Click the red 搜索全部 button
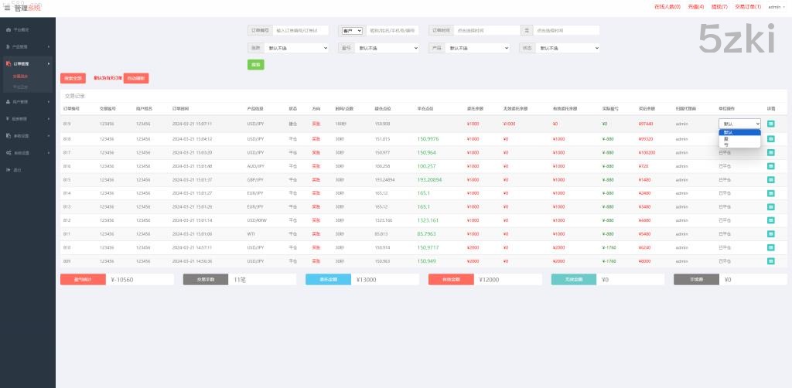This screenshot has width=792, height=388. coord(73,78)
